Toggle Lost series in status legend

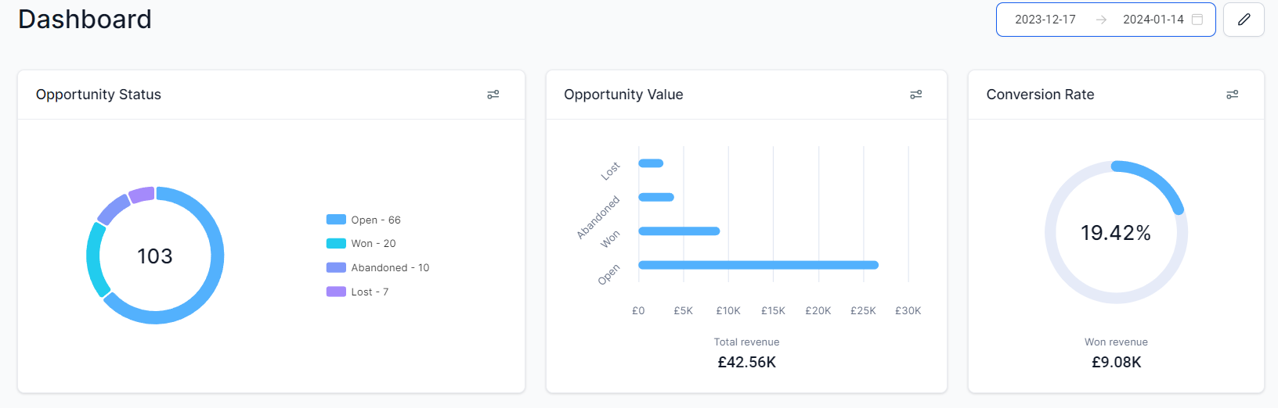tap(357, 292)
